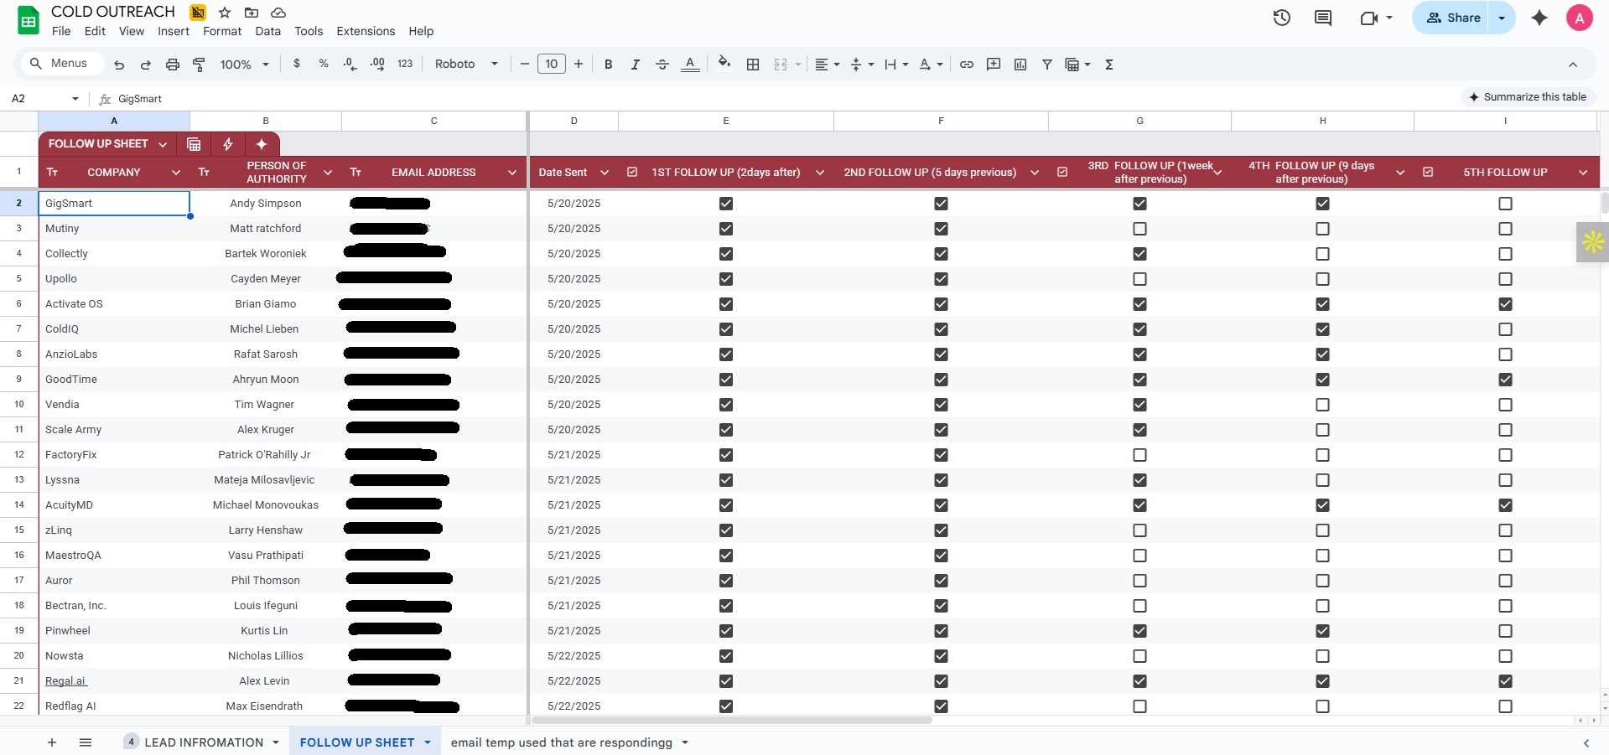Click the font size field
Image resolution: width=1609 pixels, height=755 pixels.
coord(552,64)
